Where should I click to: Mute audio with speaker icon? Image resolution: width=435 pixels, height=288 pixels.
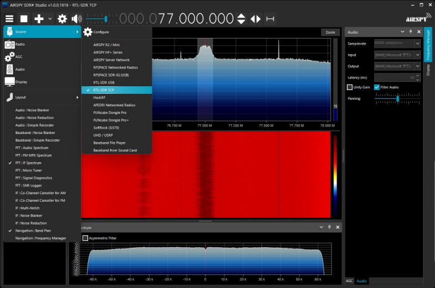pyautogui.click(x=77, y=19)
